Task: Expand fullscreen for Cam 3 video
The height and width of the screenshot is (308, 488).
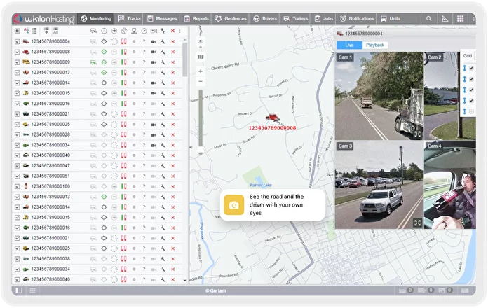Action: click(417, 223)
